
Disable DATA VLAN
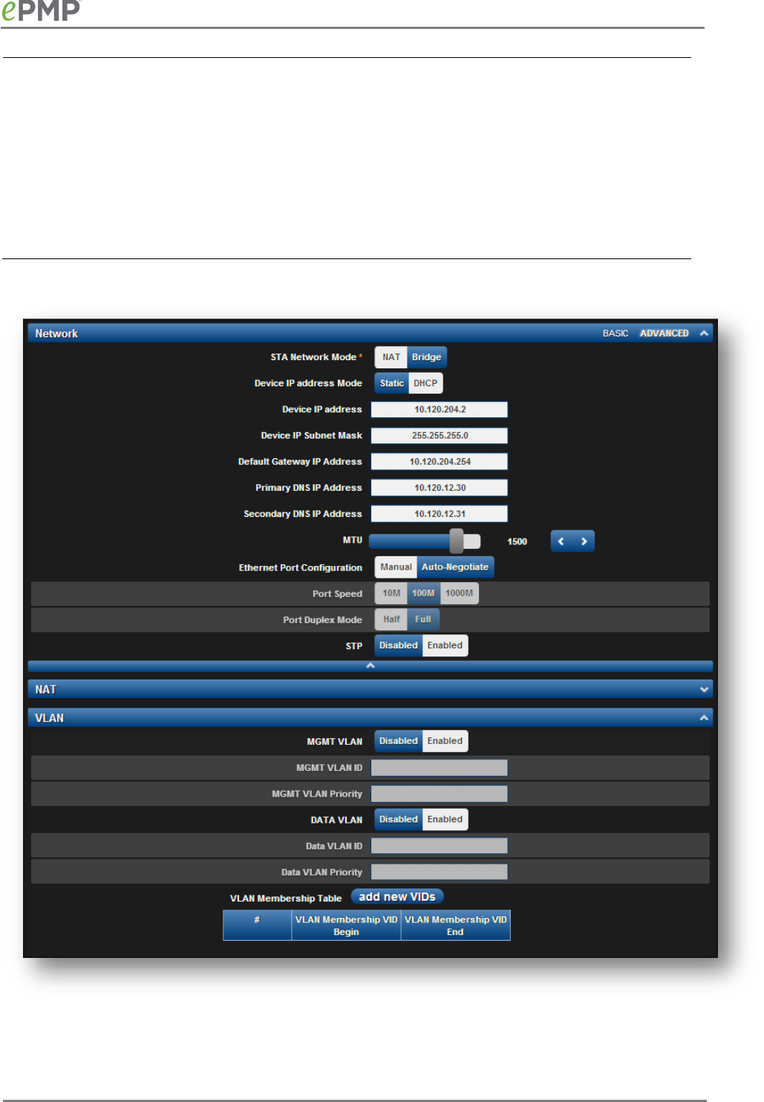(x=399, y=820)
